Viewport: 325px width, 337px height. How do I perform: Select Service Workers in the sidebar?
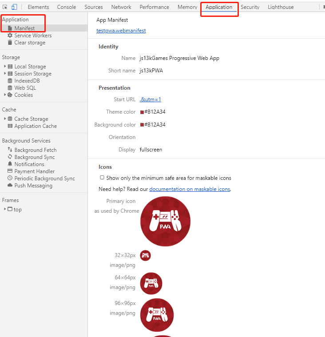(33, 36)
